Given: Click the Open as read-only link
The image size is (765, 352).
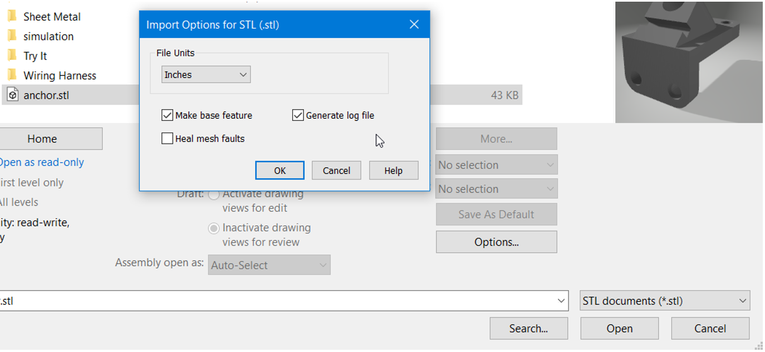Looking at the screenshot, I should pyautogui.click(x=42, y=162).
